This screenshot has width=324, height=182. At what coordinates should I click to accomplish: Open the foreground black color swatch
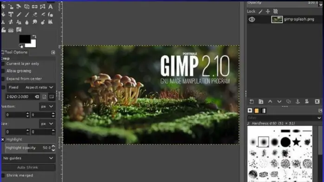(x=25, y=39)
